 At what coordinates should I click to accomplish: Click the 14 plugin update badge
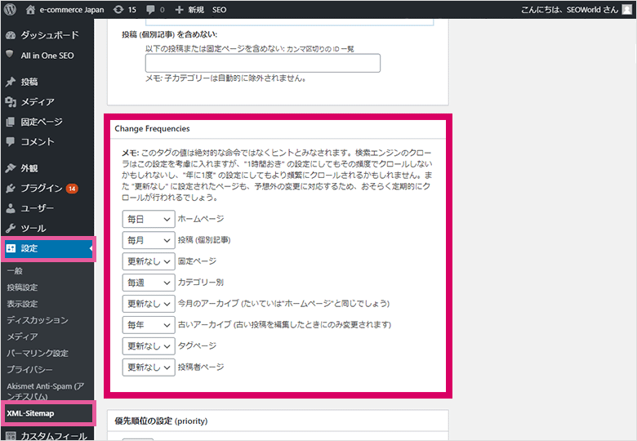(72, 189)
